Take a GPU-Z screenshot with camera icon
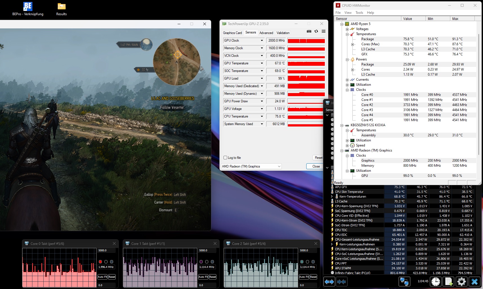Screen dimensions: 483x289 tap(309, 31)
